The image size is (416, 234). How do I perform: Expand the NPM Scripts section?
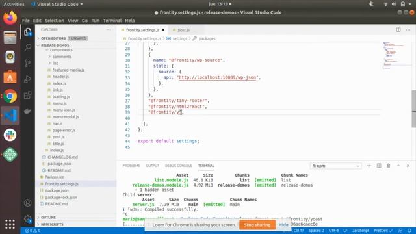coord(52,224)
